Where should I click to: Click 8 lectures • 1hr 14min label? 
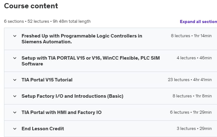coord(191,36)
